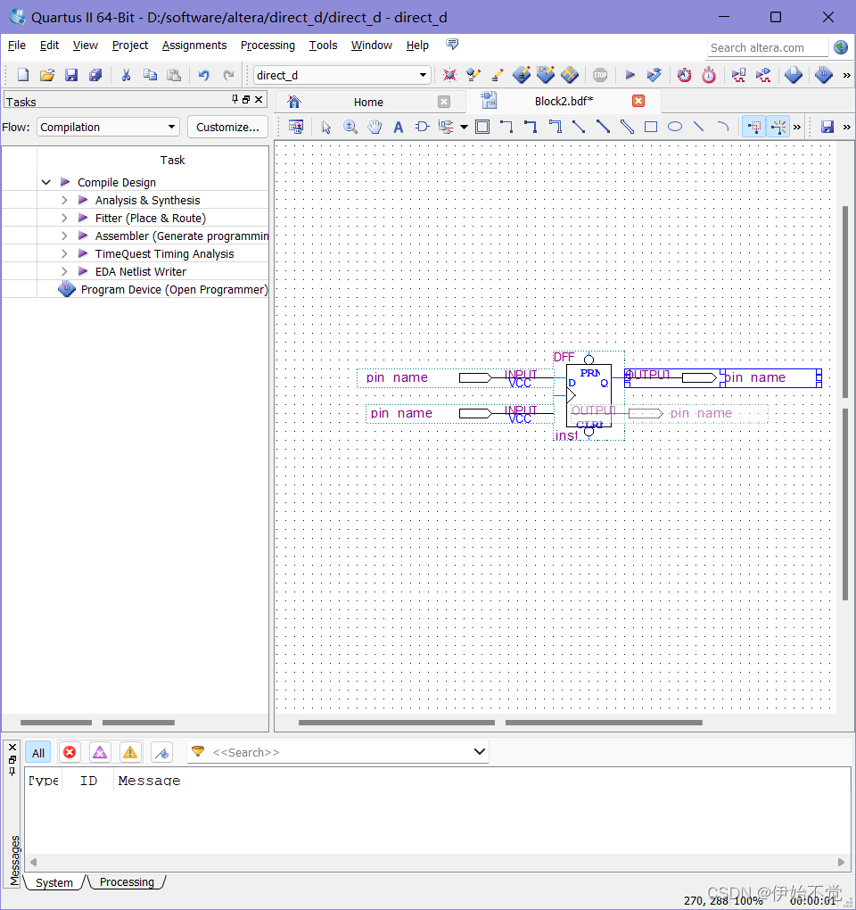
Task: Toggle the rubberbanding button
Action: pos(754,127)
